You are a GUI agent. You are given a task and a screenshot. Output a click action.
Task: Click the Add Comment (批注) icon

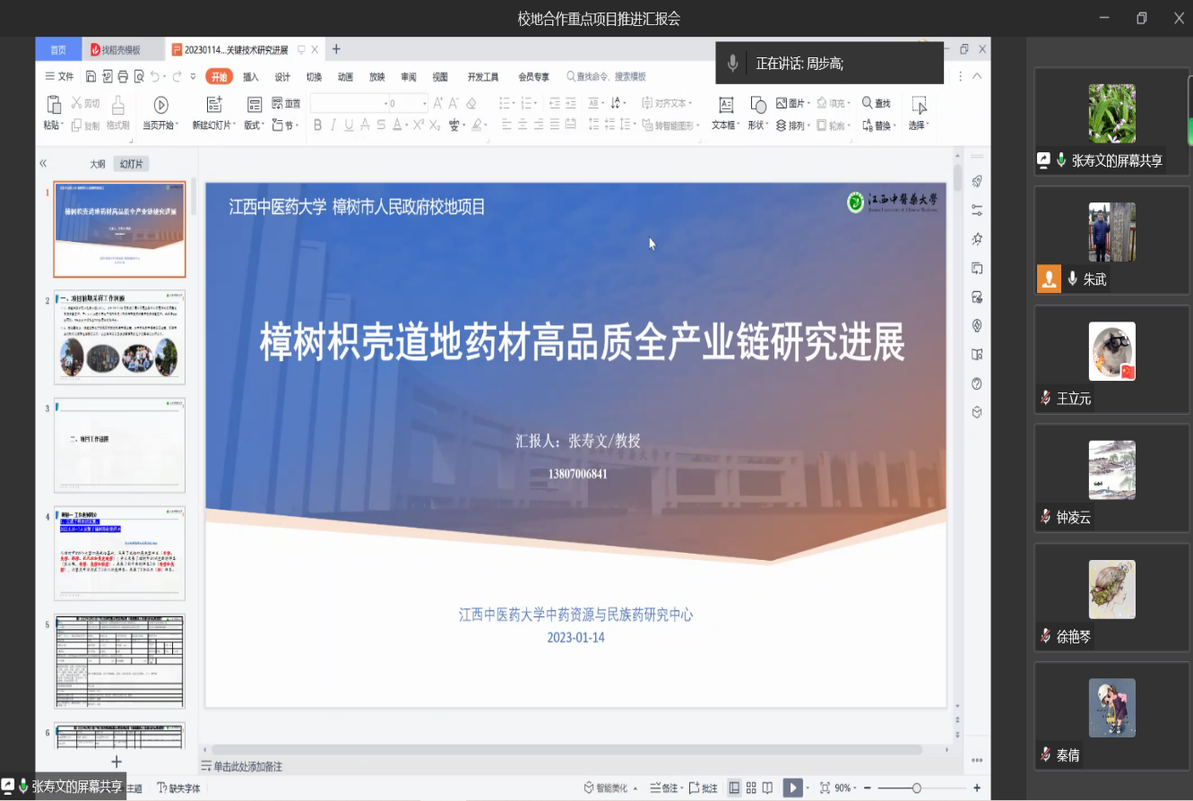tap(703, 788)
